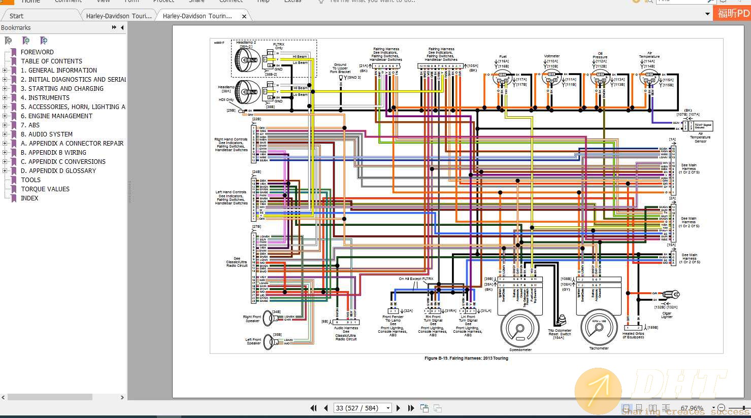Open the 7. ABS bookmark
This screenshot has height=418, width=751.
tap(30, 125)
